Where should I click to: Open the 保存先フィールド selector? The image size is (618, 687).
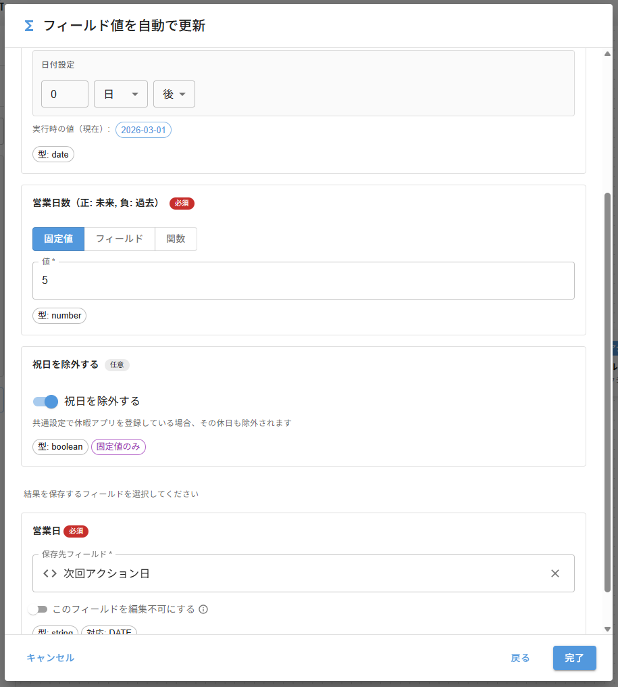[297, 573]
